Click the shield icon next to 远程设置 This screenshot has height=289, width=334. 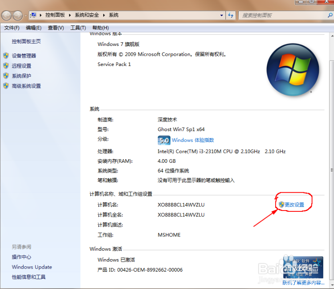pos(6,66)
